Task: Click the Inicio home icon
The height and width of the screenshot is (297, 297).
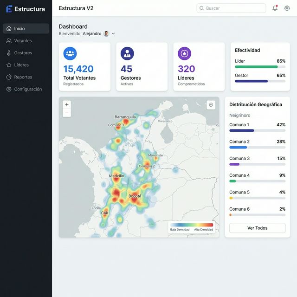Action: 9,29
